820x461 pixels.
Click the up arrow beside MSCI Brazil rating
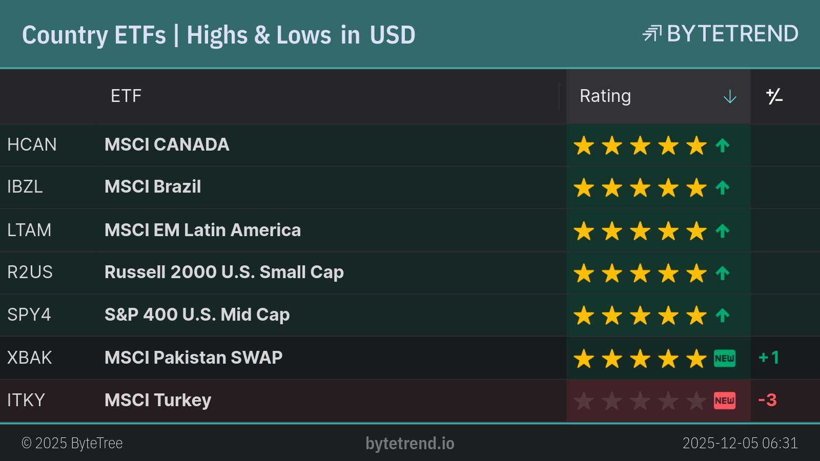(x=723, y=188)
